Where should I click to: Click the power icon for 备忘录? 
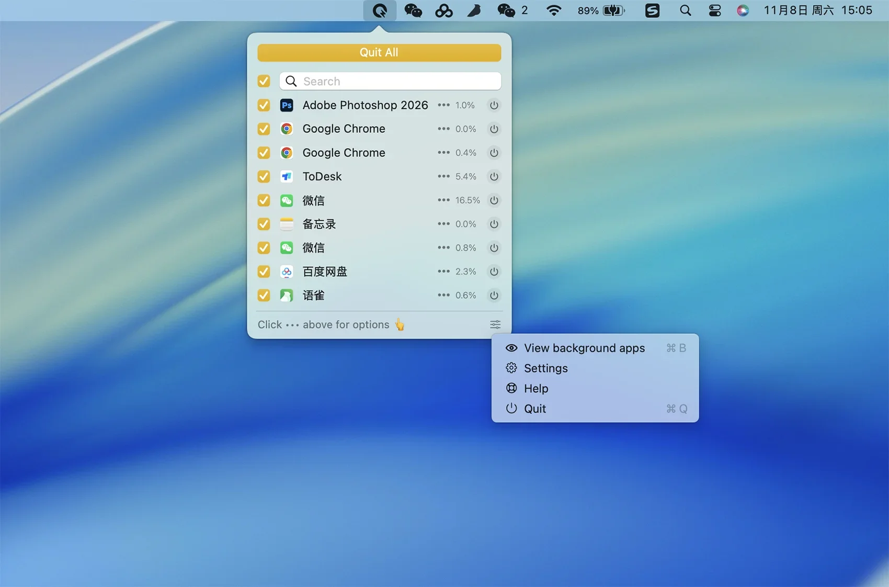pyautogui.click(x=494, y=224)
